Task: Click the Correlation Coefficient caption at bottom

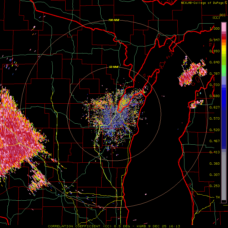Action: [x=114, y=226]
